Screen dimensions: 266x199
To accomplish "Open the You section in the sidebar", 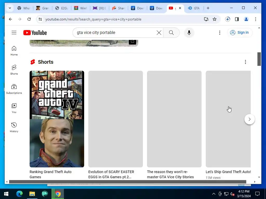I will (14, 108).
